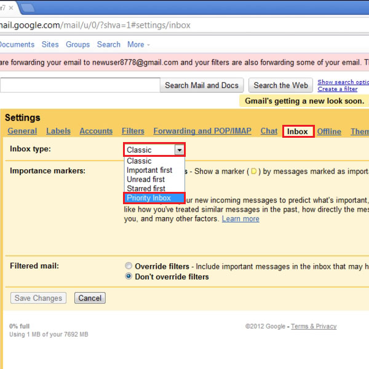This screenshot has width=369, height=369.
Task: Close the browser tab with the X icon
Action: [x=11, y=8]
